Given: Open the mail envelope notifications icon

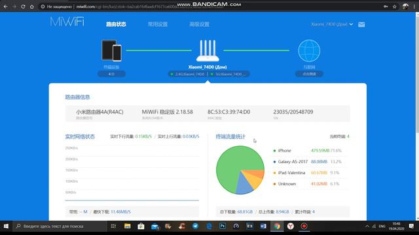Looking at the screenshot, I should pos(361,25).
